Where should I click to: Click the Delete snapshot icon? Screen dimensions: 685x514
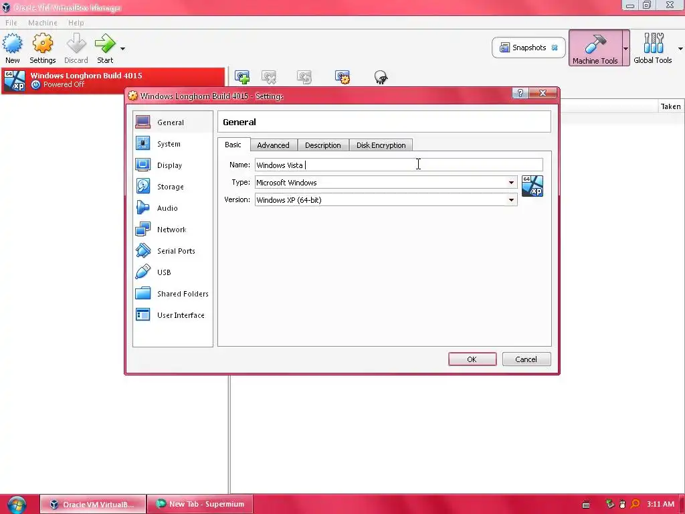[269, 77]
